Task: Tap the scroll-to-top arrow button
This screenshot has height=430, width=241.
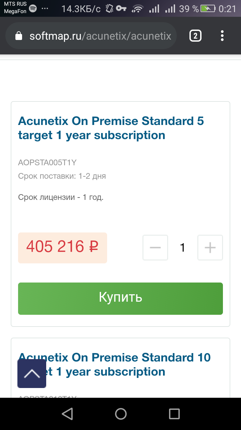Action: click(32, 373)
